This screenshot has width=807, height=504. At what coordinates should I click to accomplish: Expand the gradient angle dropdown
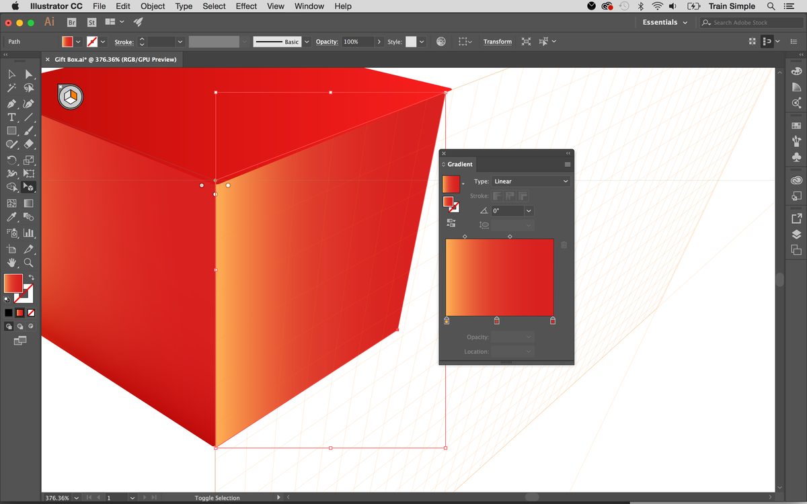coord(529,210)
